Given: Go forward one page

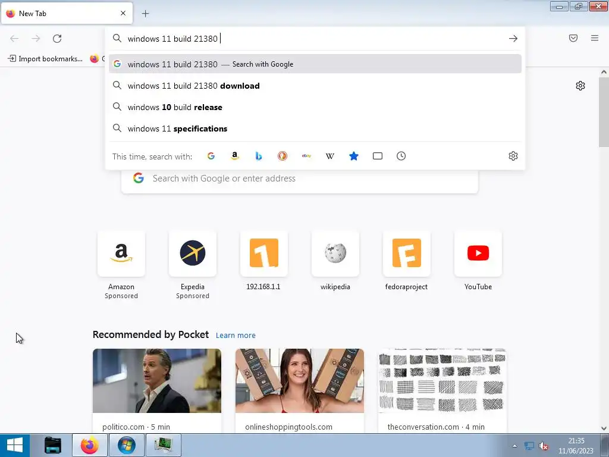Looking at the screenshot, I should [36, 39].
